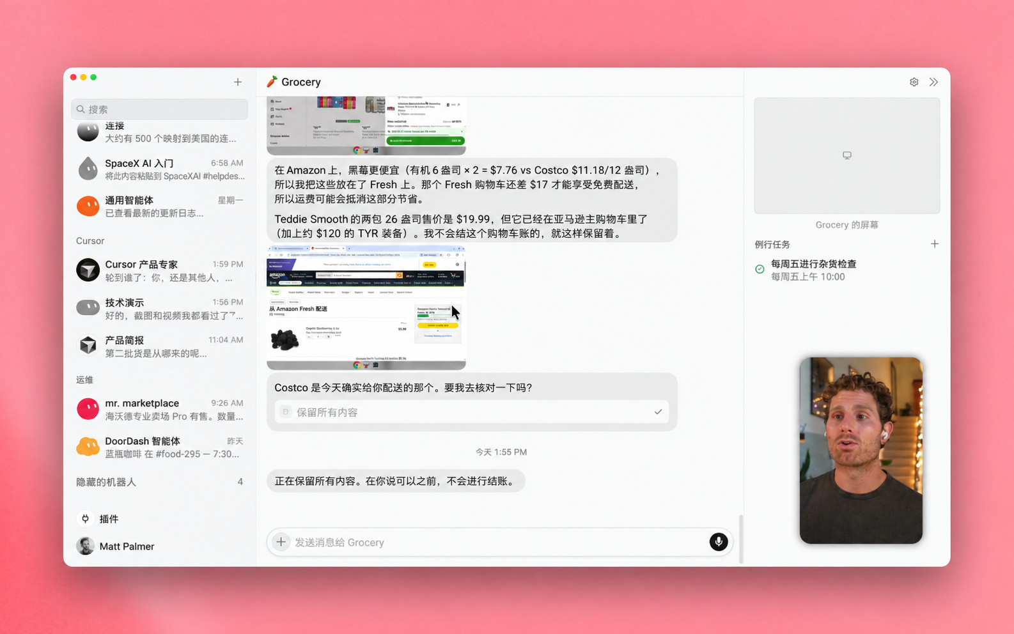Click the 今天 1:55 PM timestamp
This screenshot has height=634, width=1014.
click(501, 452)
